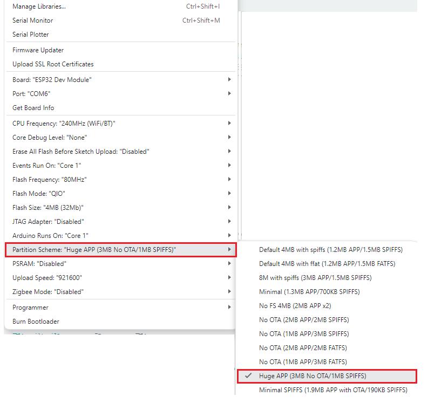Expand the Port "COM6" submenu
The image size is (428, 403).
[120, 93]
